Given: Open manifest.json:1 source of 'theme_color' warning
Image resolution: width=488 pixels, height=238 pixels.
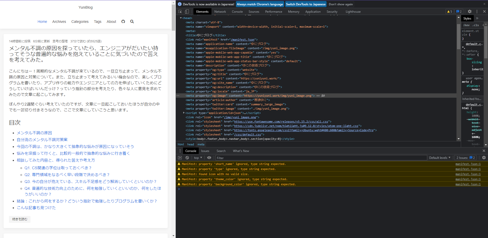Looking at the screenshot, I should click(468, 179).
